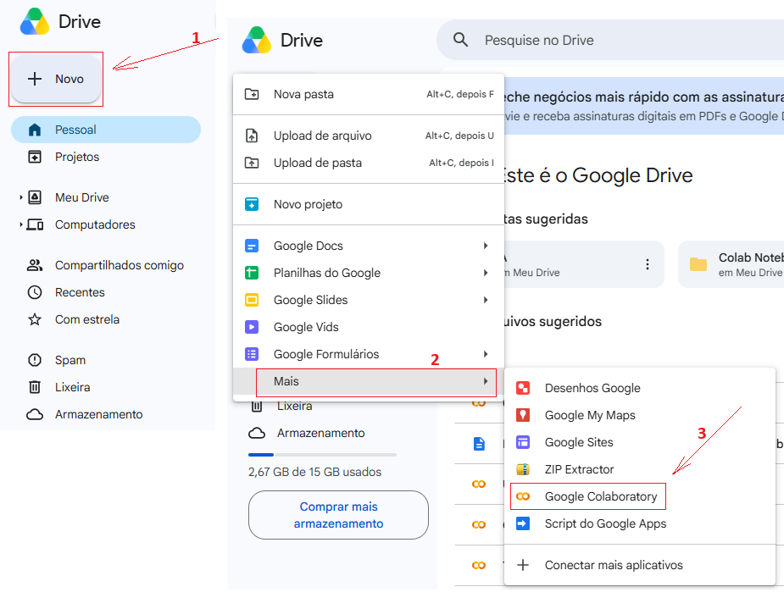
Task: Choose Nova pasta from the menu
Action: point(369,94)
